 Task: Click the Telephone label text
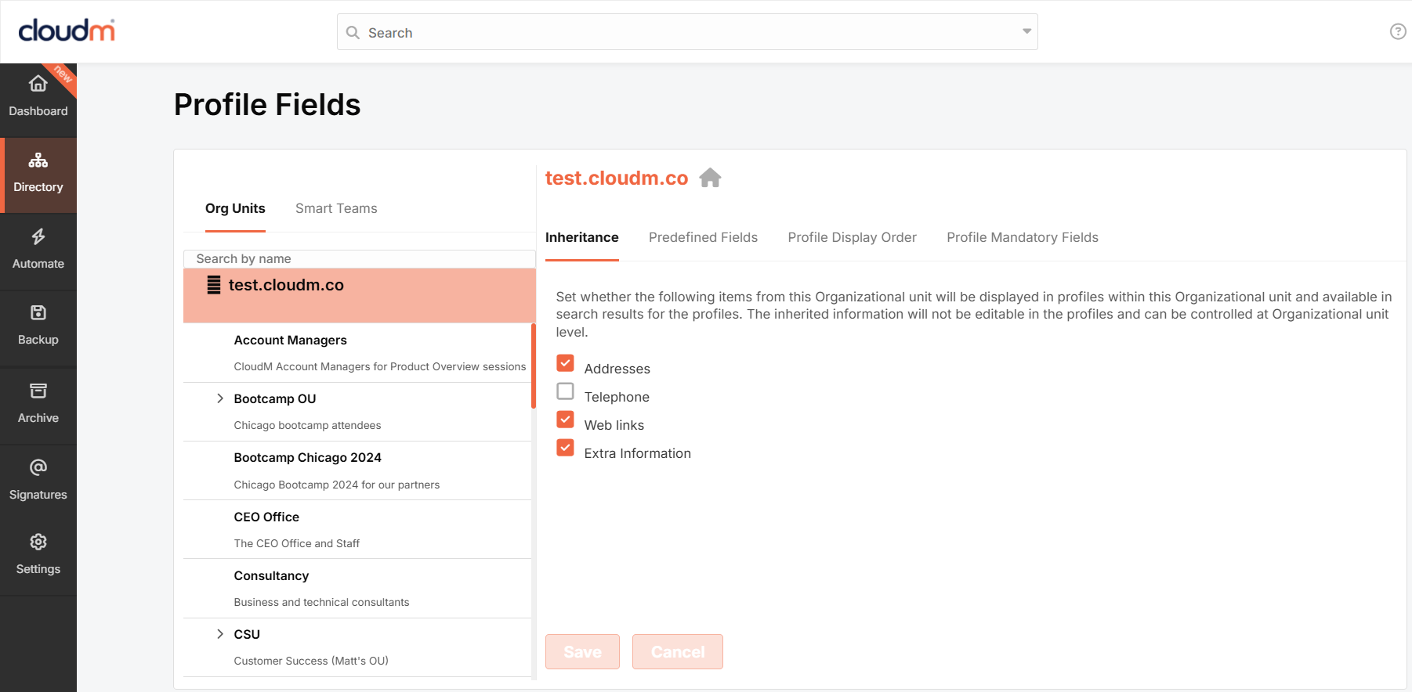617,397
